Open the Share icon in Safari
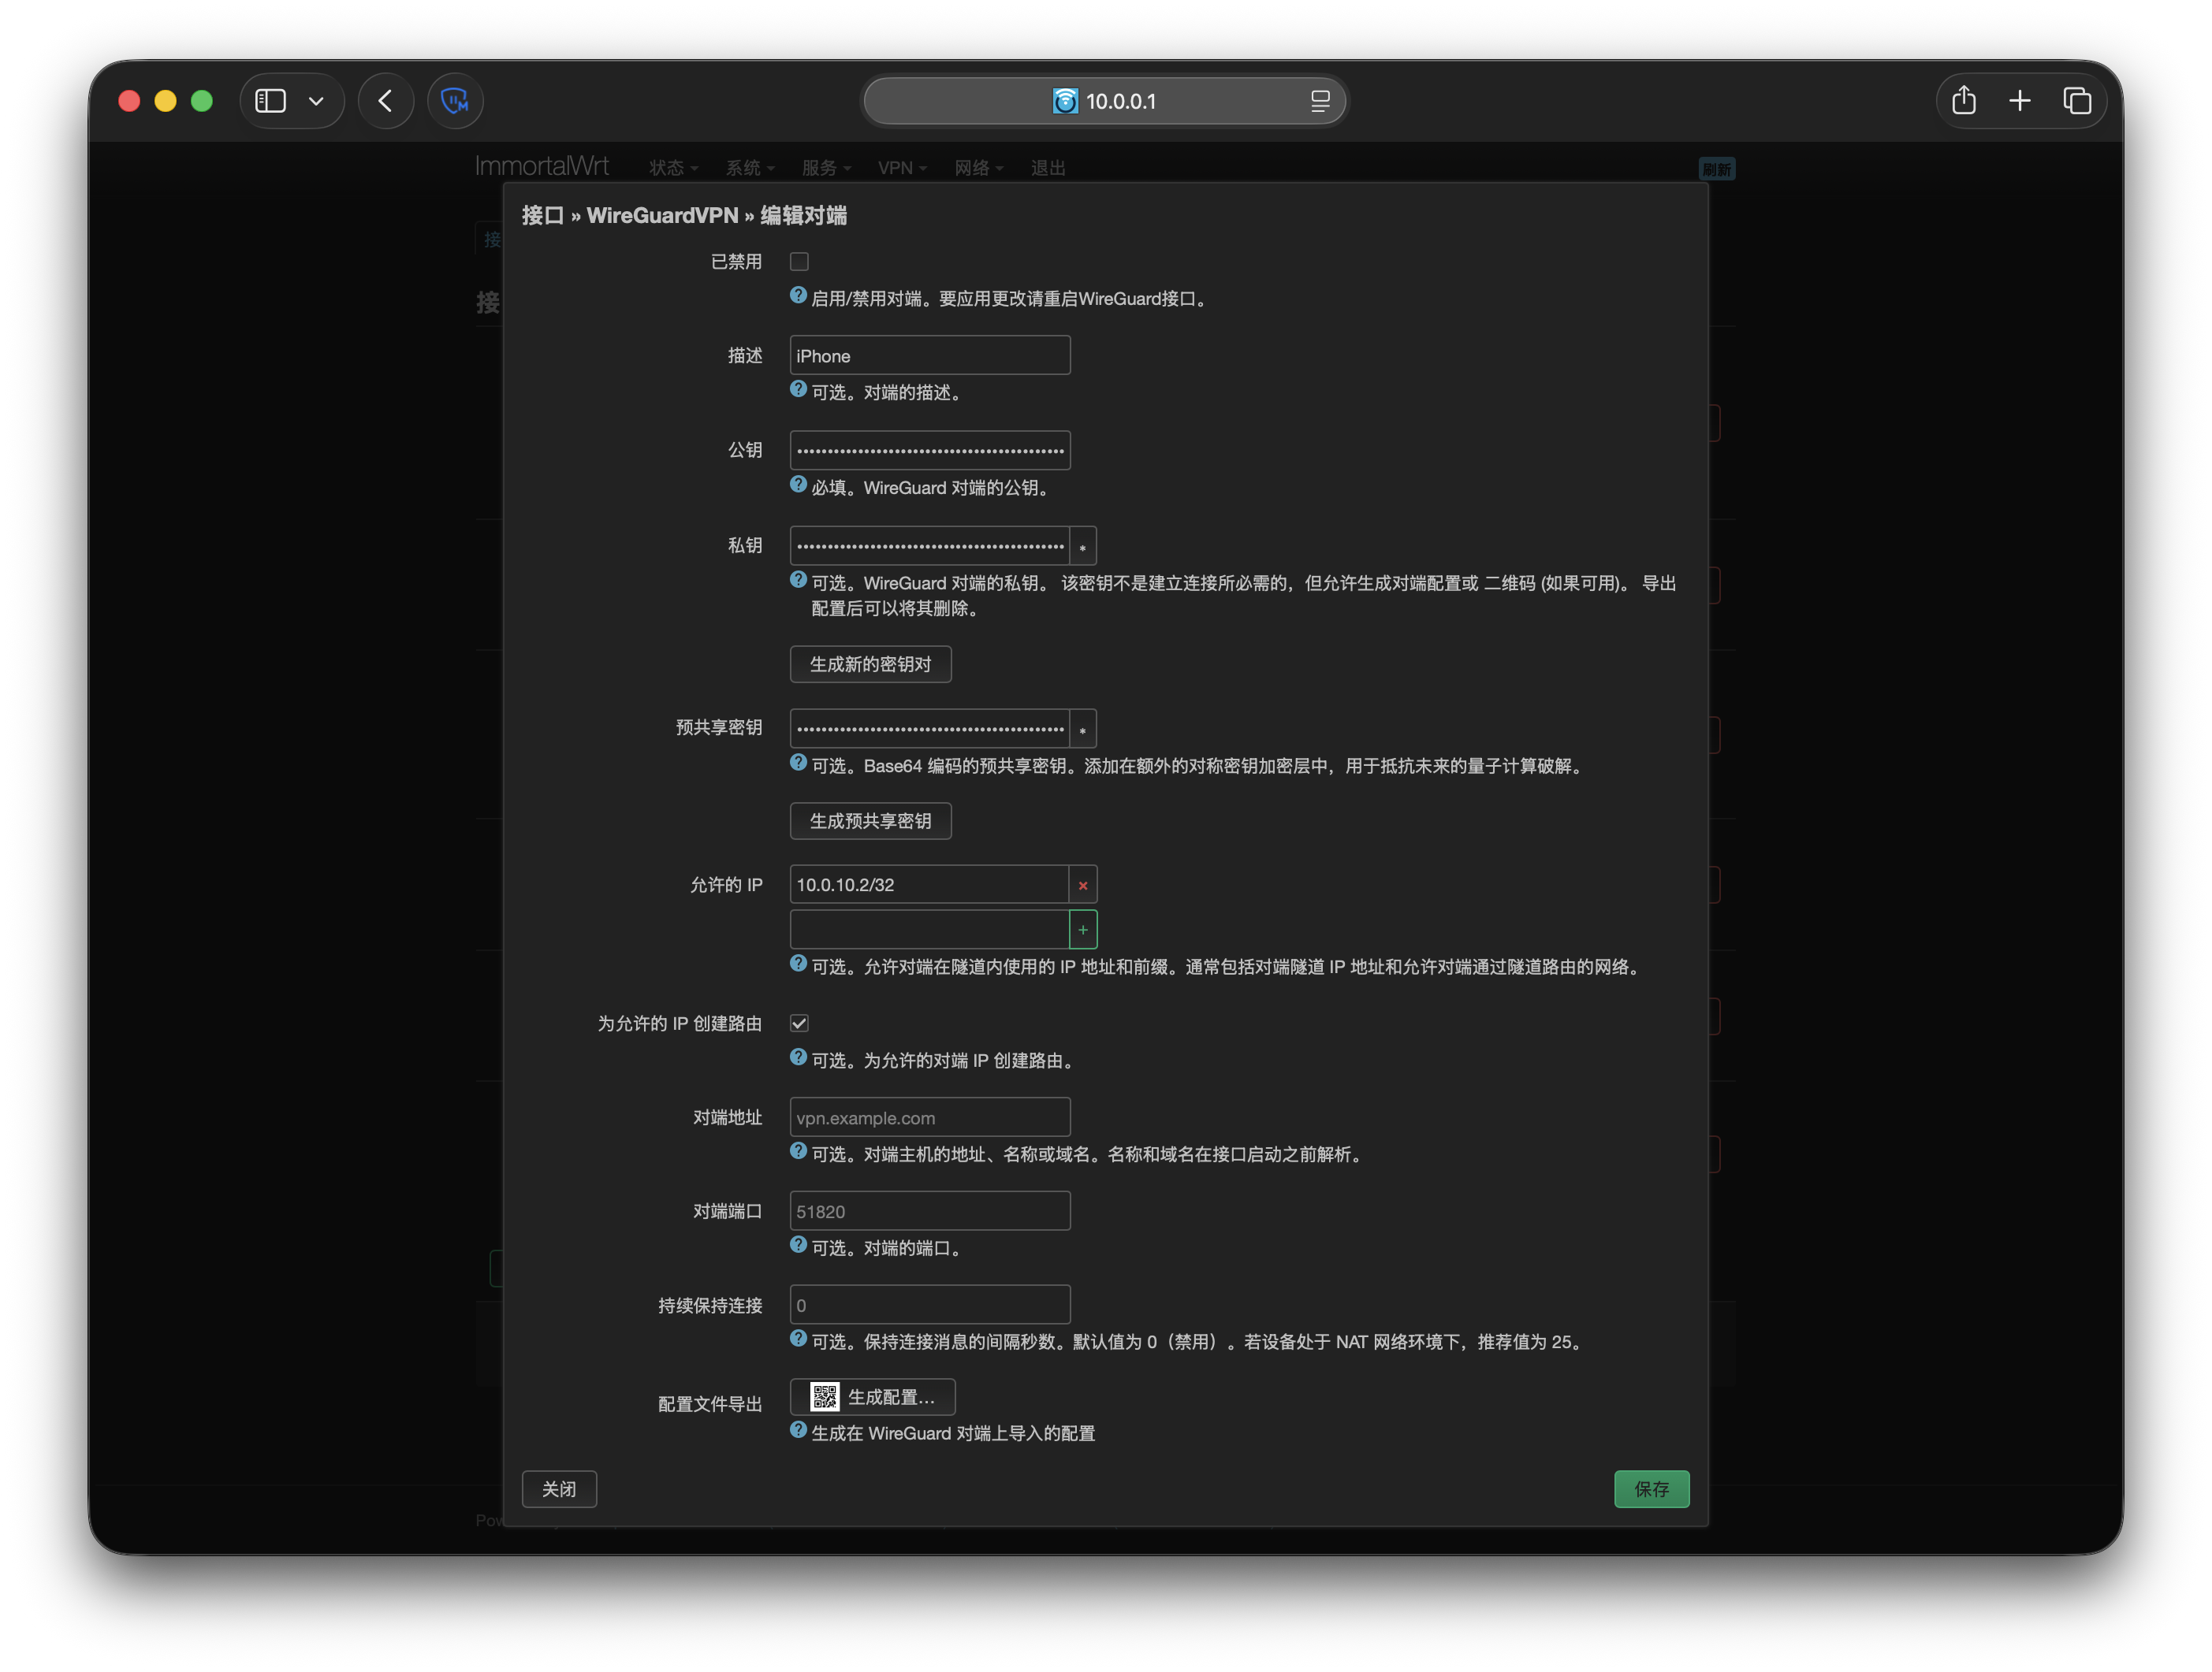Screen dimensions: 2212x1672 click(x=1963, y=101)
